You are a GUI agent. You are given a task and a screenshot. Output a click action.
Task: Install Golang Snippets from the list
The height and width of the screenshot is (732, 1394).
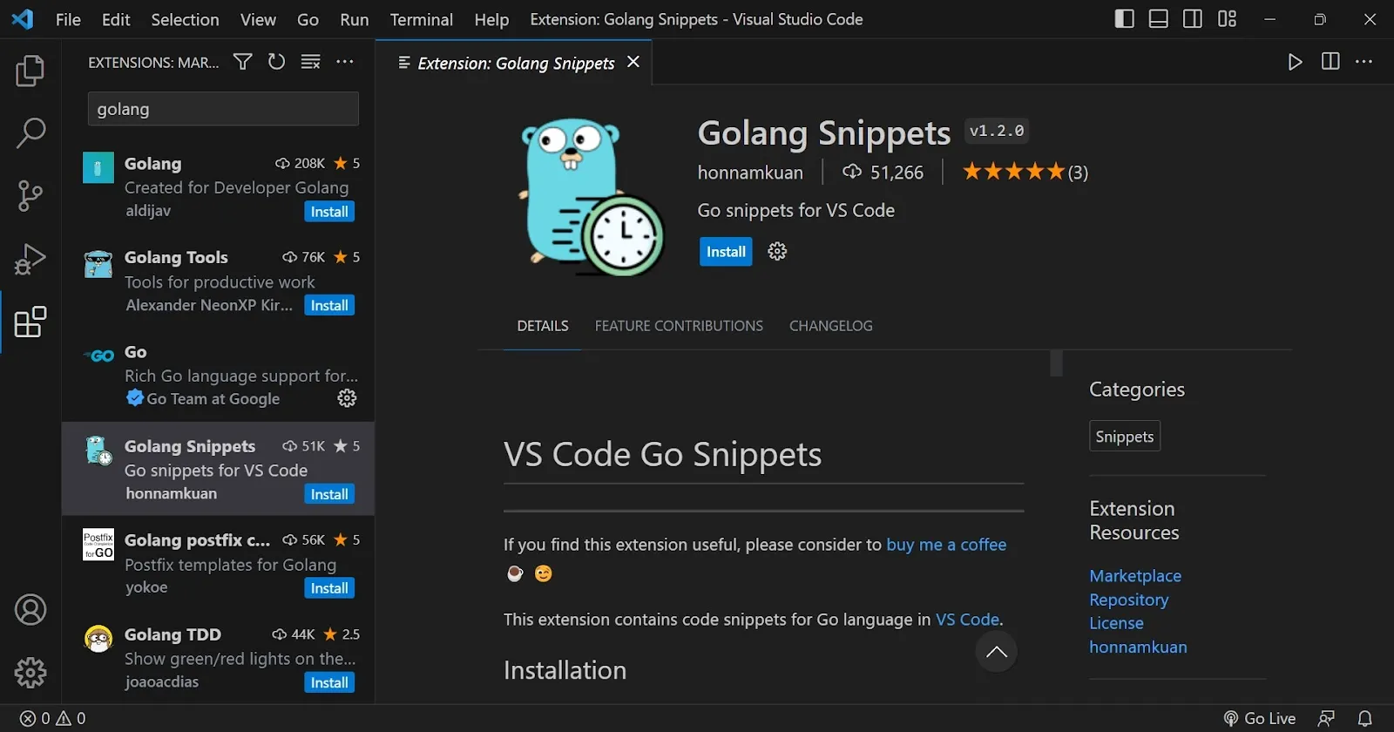point(329,494)
